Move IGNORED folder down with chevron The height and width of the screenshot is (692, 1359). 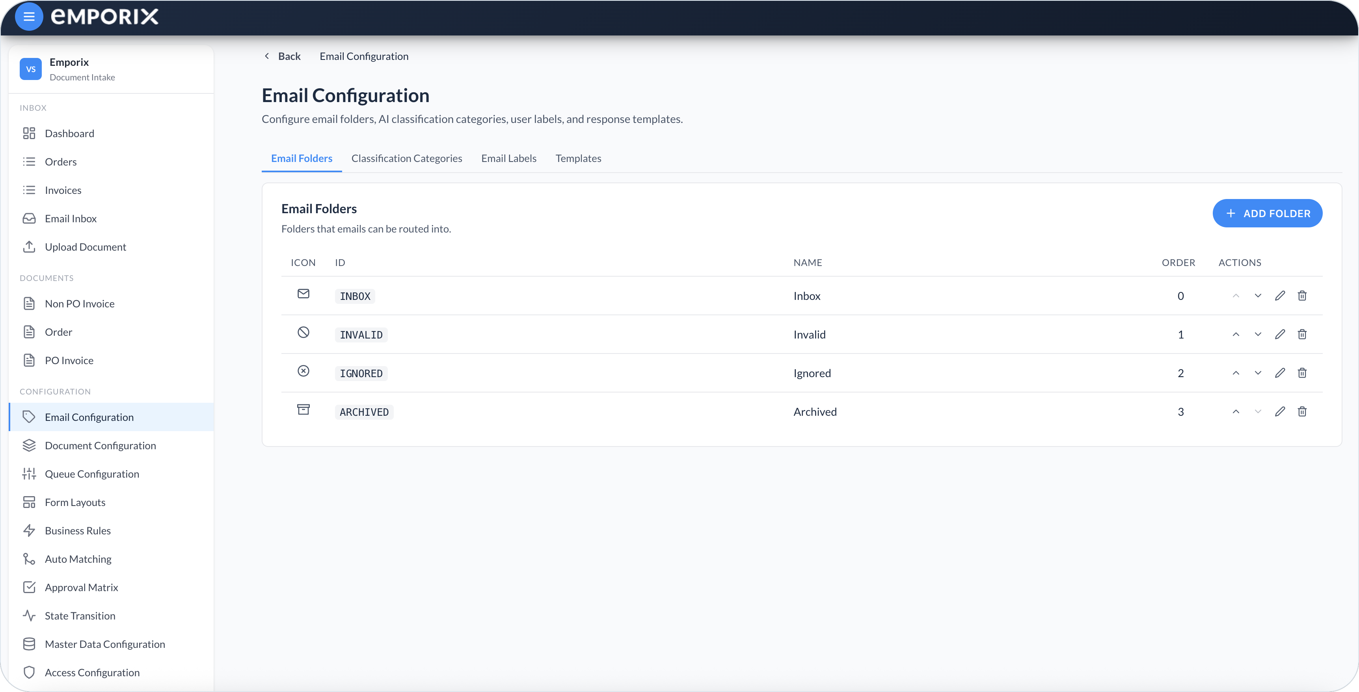(1258, 373)
